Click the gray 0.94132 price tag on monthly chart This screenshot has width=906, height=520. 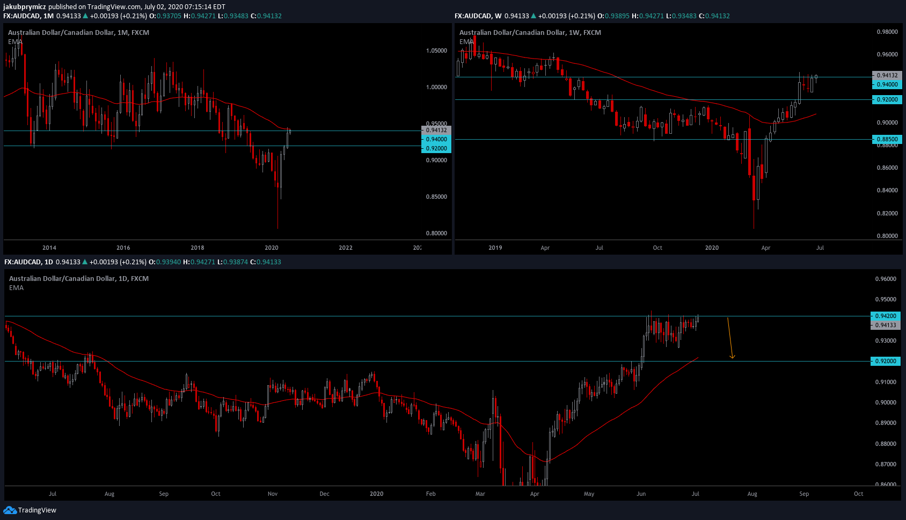(x=436, y=130)
